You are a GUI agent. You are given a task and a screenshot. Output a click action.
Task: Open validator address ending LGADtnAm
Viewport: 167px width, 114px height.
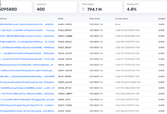pos(27,36)
